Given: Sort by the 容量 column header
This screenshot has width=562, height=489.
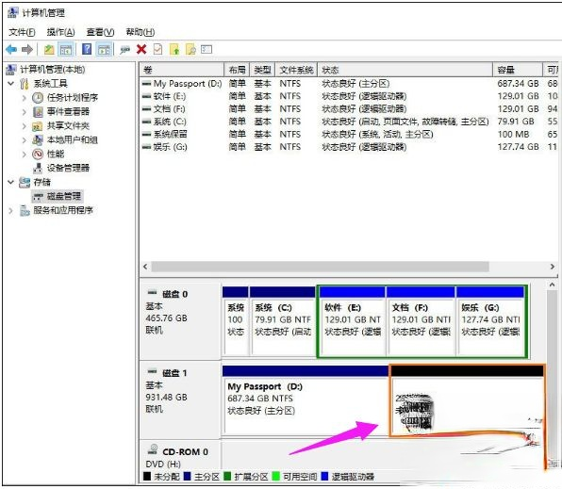Looking at the screenshot, I should pos(518,70).
